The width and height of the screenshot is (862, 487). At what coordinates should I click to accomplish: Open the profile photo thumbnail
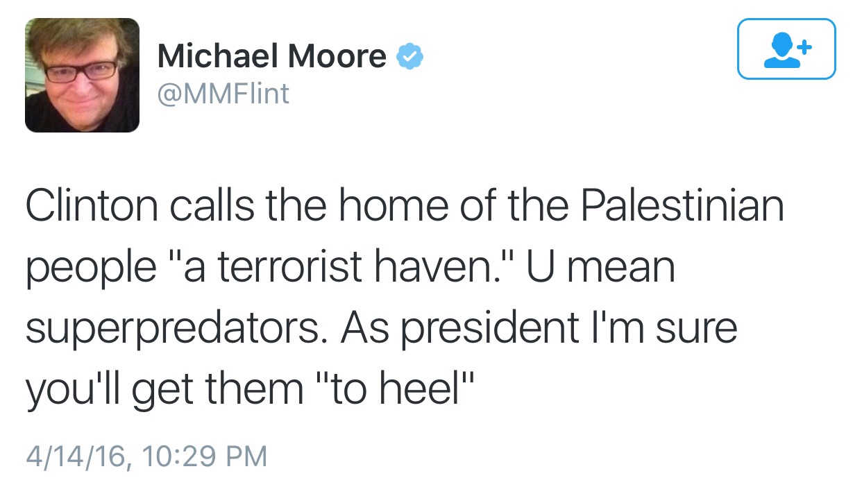click(82, 75)
